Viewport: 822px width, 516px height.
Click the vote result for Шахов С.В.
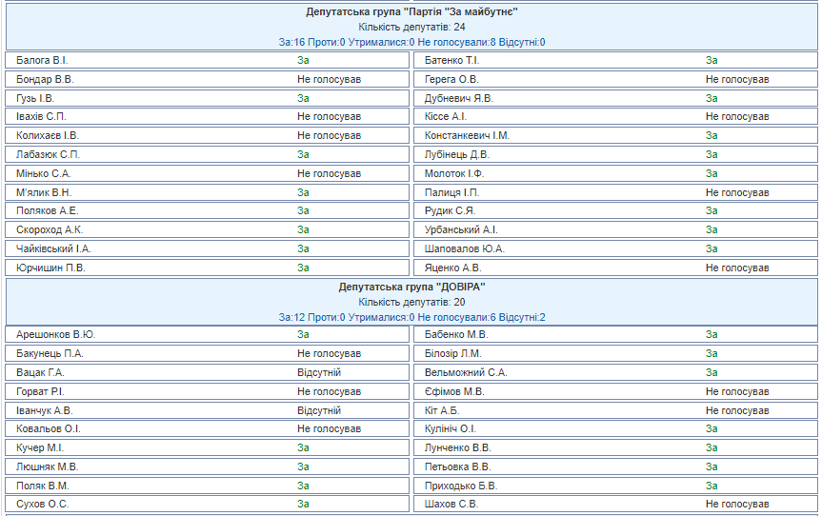point(737,504)
